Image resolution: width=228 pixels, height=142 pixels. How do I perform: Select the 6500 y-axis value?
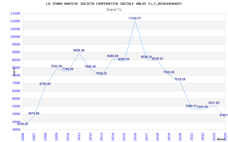click(16, 91)
